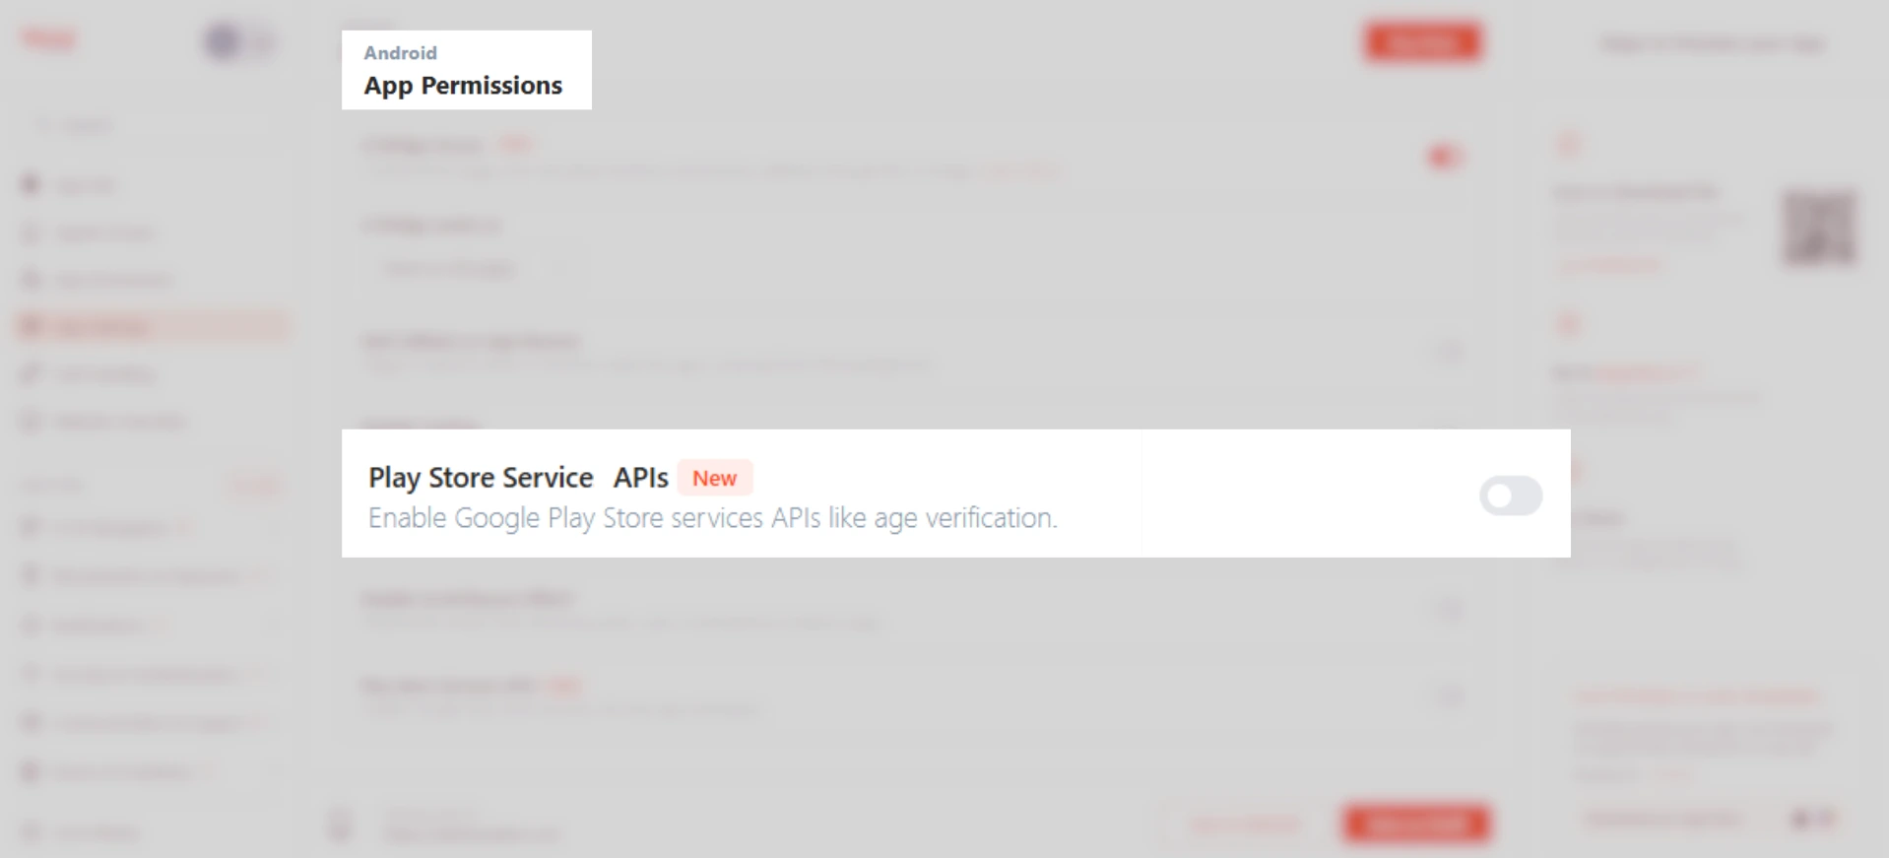1889x858 pixels.
Task: Click the "Android" label above App Permissions
Action: click(400, 53)
